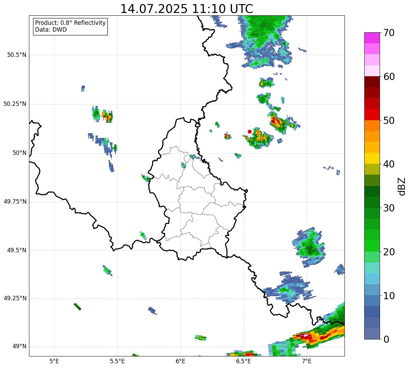Viewport: 410px width, 368px height.
Task: Click the '49.5°N' latitude label
Action: coord(17,250)
